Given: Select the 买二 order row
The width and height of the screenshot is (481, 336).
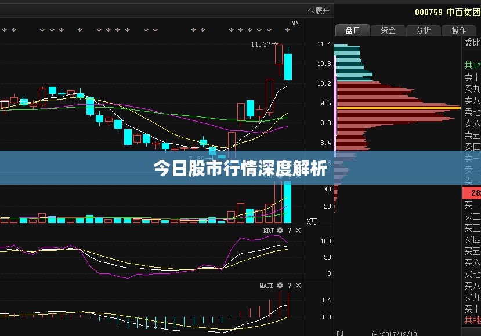Looking at the screenshot, I should pos(472,216).
